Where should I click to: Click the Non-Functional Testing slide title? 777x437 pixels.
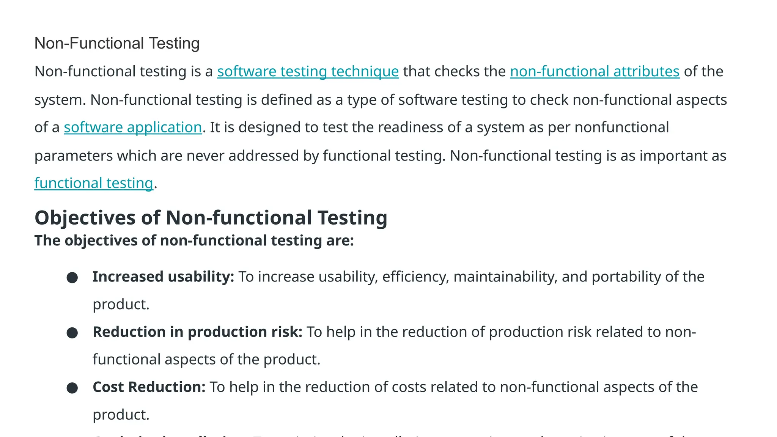117,43
